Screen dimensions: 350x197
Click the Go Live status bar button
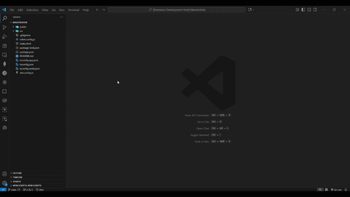[336, 190]
